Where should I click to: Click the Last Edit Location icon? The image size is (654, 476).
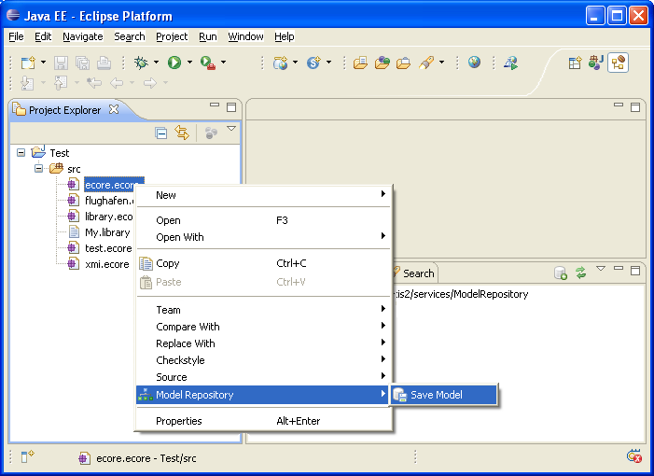[x=94, y=83]
